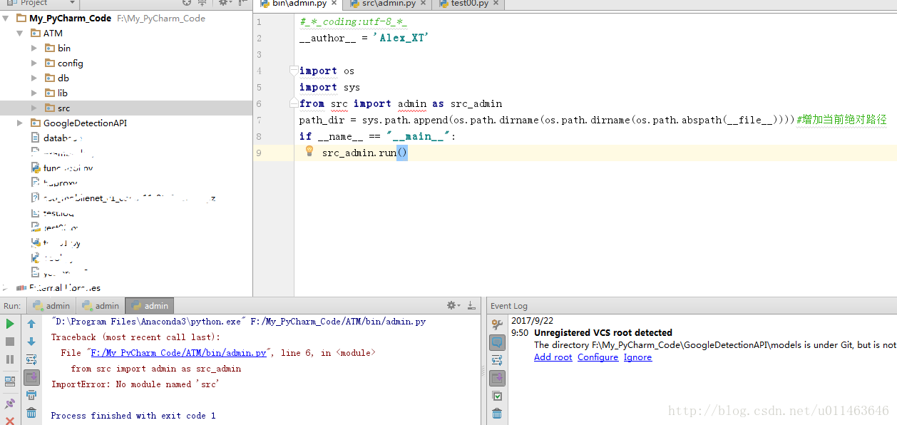Pause output in the Run panel

click(x=10, y=359)
